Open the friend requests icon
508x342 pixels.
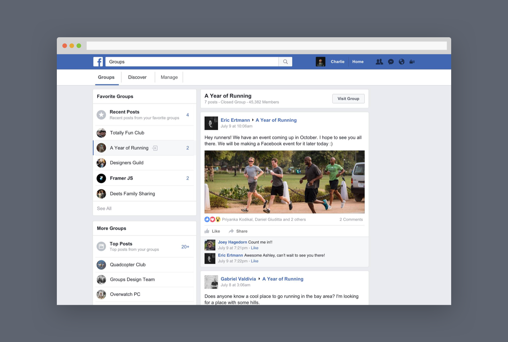[x=379, y=62]
